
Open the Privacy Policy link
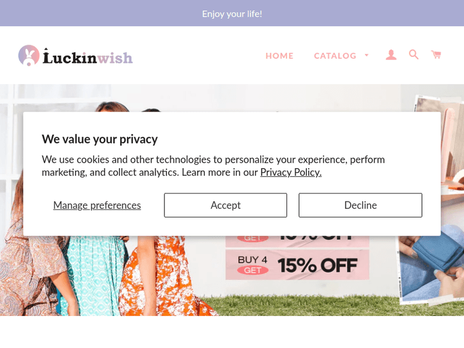(x=291, y=172)
